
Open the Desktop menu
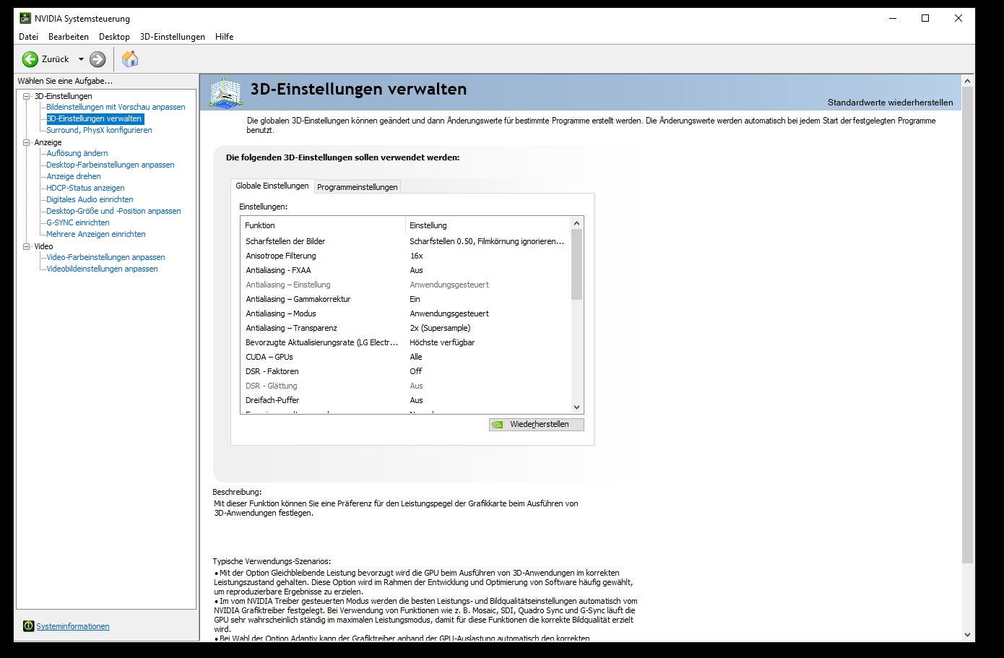(114, 37)
